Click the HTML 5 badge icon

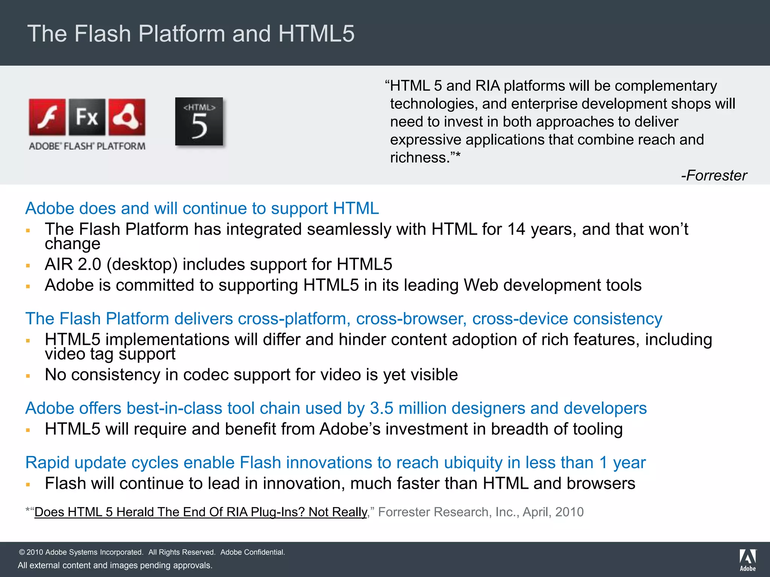coord(199,121)
